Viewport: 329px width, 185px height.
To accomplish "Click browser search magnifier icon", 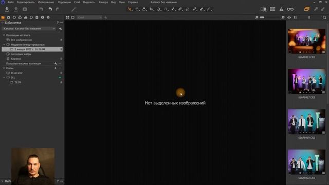I will [324, 17].
